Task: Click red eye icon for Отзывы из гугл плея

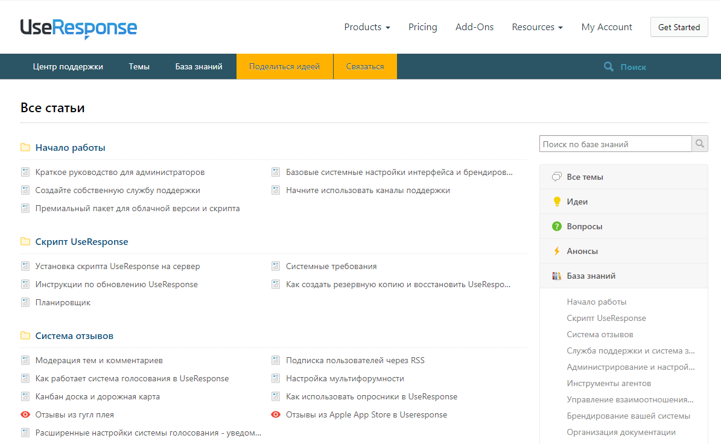Action: pyautogui.click(x=25, y=415)
